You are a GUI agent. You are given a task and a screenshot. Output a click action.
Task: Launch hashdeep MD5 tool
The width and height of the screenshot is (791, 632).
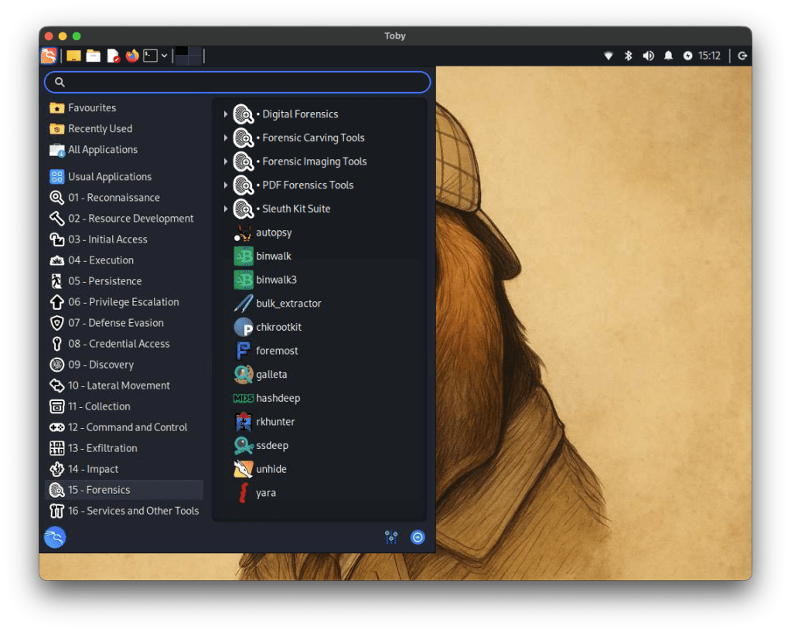pos(277,398)
